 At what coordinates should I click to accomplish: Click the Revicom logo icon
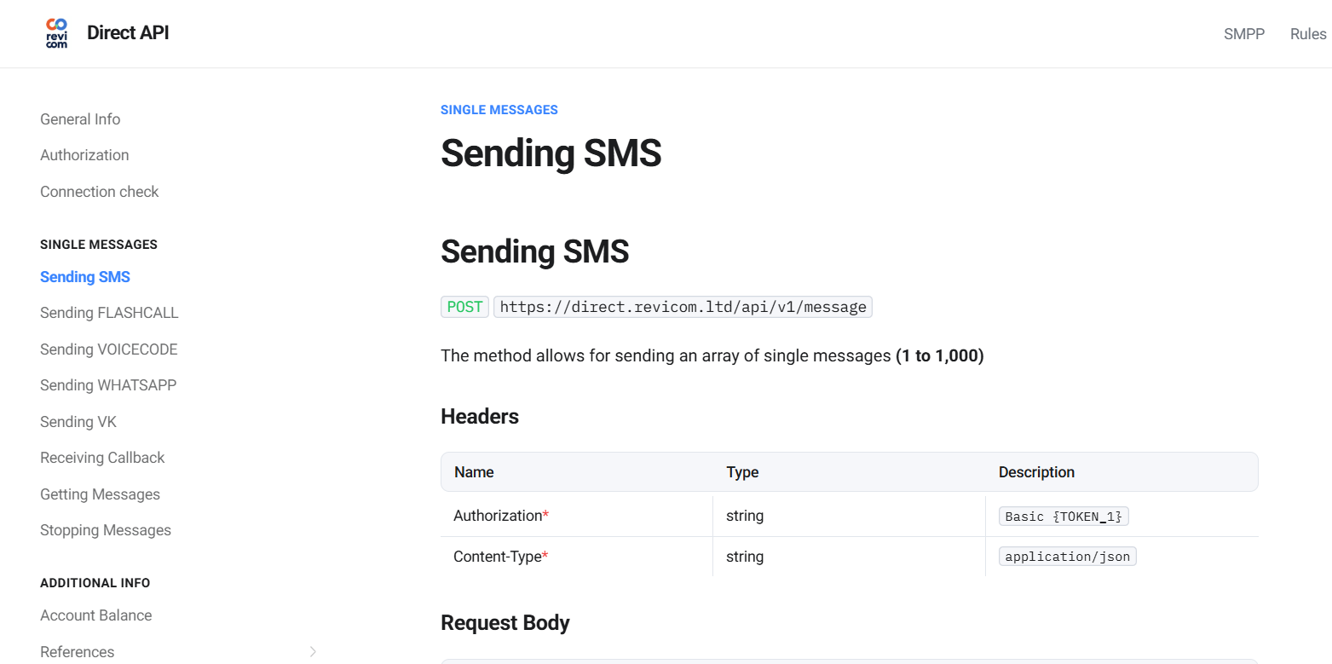[x=56, y=33]
